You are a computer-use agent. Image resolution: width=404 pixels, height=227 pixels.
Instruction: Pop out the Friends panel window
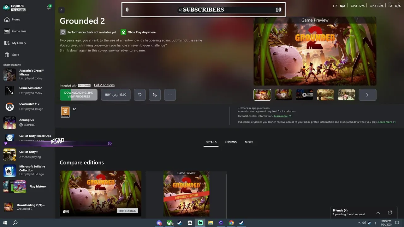[390, 213]
